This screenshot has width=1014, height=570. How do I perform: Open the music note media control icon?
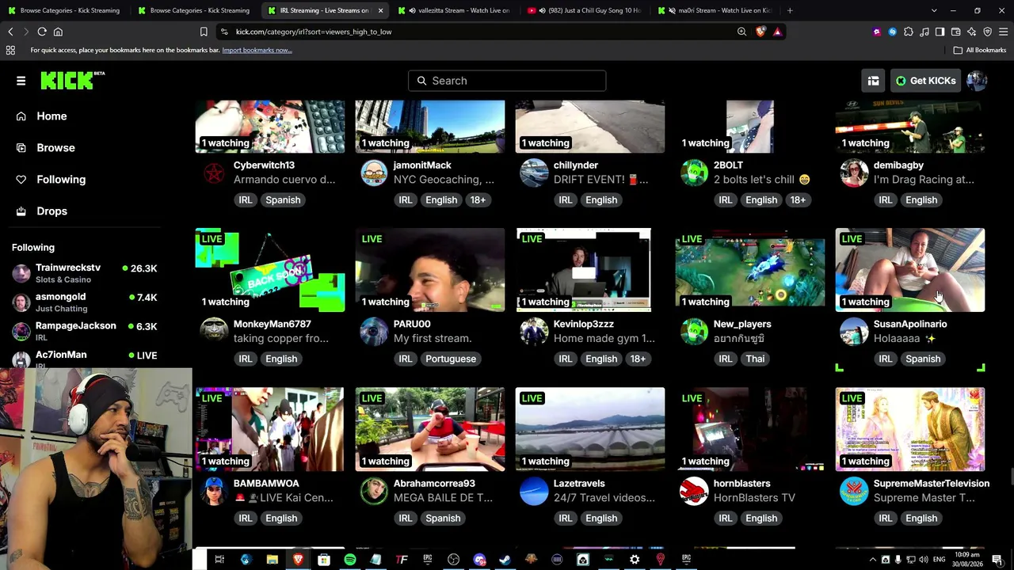click(924, 32)
